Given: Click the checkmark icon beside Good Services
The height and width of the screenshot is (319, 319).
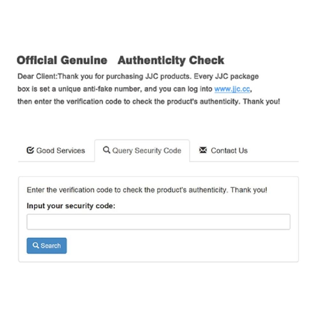Looking at the screenshot, I should (30, 150).
